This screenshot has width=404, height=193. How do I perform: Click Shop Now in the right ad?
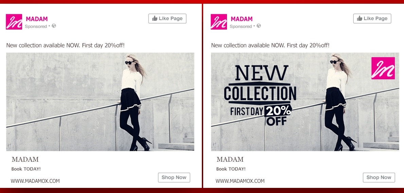(x=379, y=178)
